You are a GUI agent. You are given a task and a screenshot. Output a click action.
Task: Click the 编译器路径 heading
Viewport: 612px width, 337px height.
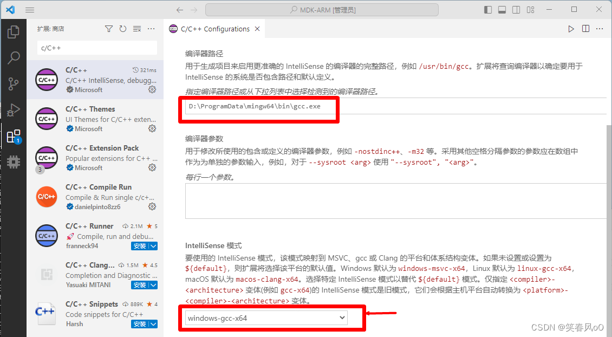coord(204,54)
